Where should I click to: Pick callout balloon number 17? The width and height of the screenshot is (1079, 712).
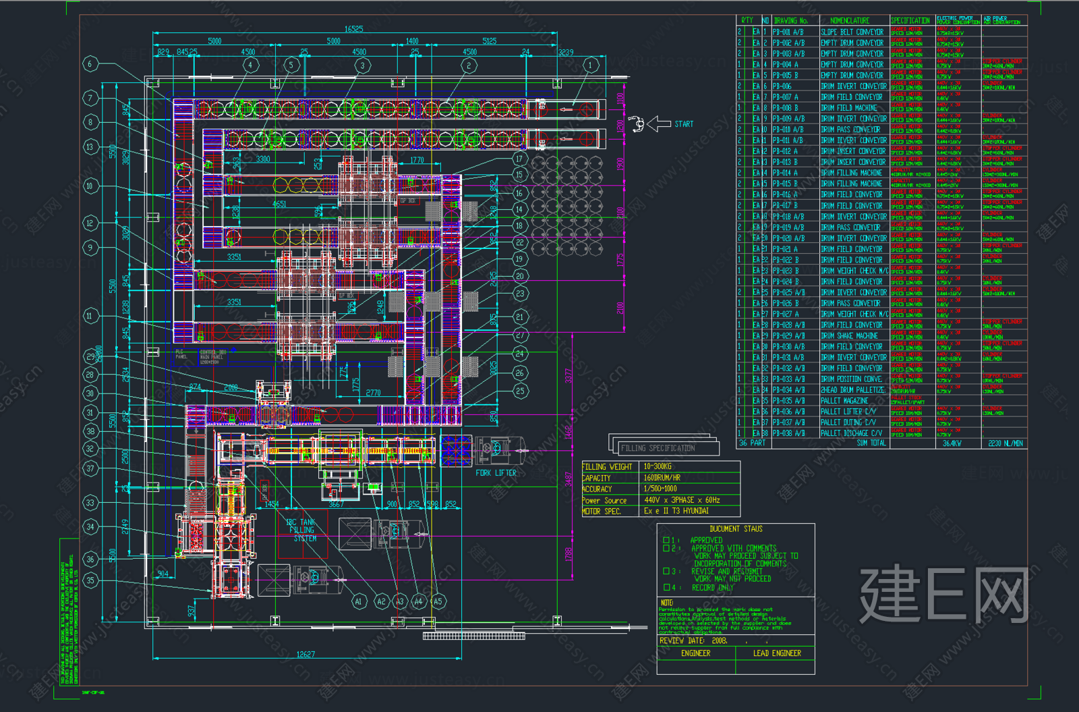click(519, 159)
